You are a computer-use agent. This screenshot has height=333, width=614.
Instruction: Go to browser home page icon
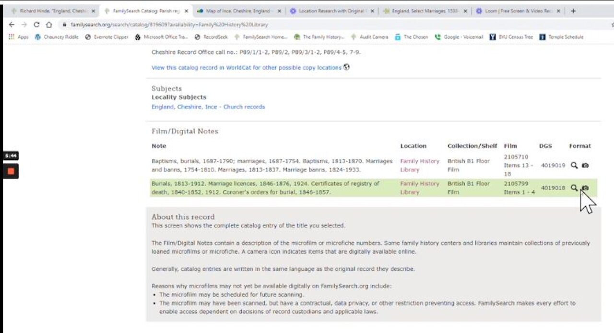pyautogui.click(x=48, y=25)
